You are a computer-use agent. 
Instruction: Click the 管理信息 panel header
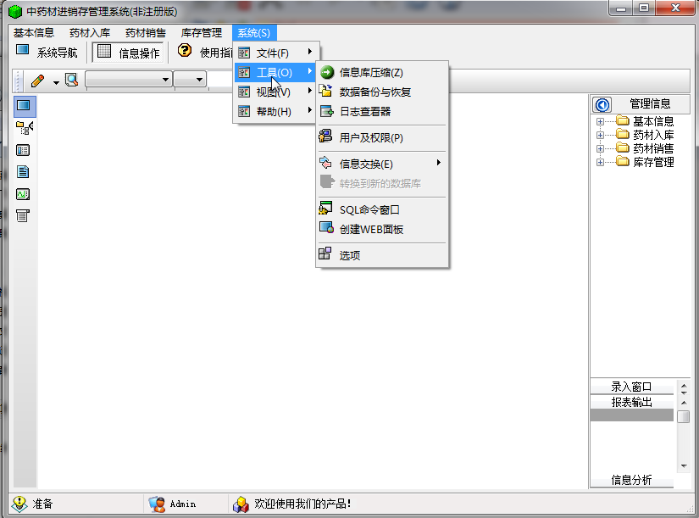pos(650,104)
